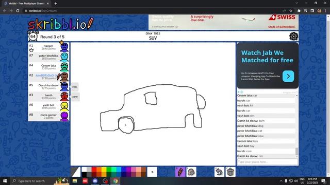Pick the light blue color swatch

pos(119,170)
